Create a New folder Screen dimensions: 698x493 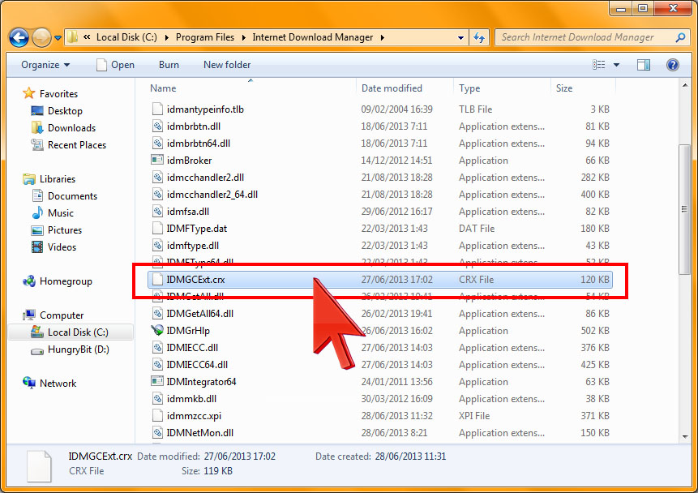coord(226,65)
